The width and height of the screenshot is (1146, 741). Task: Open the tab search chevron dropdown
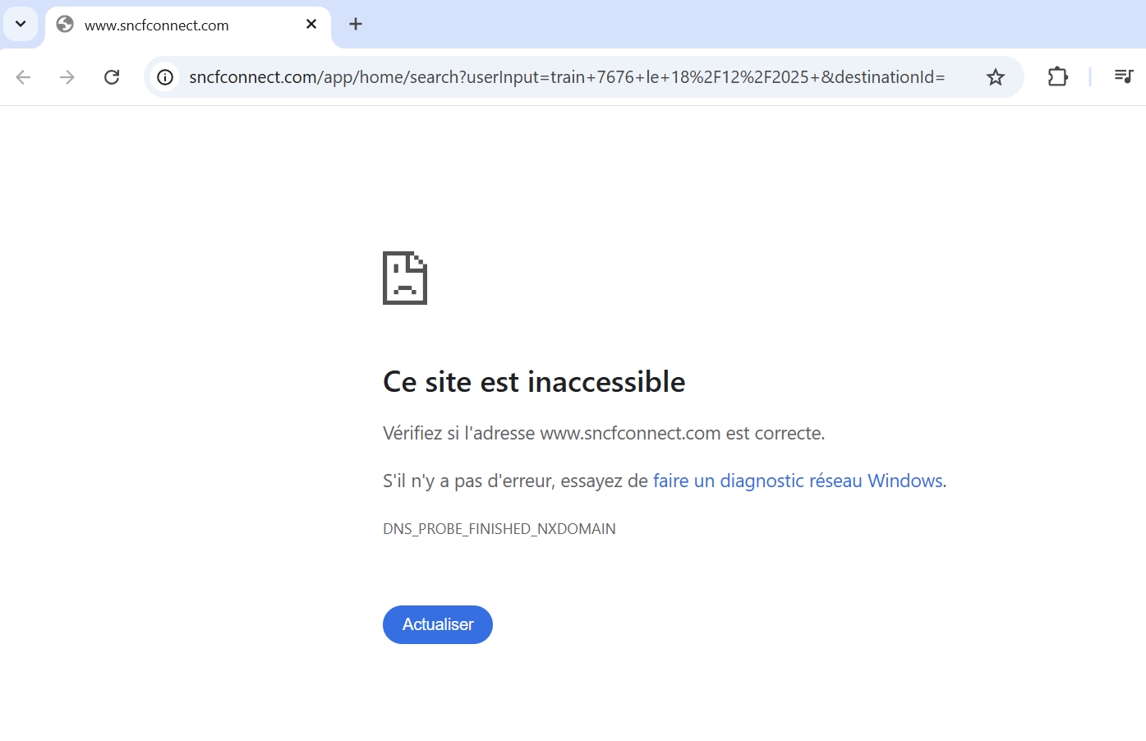(21, 24)
